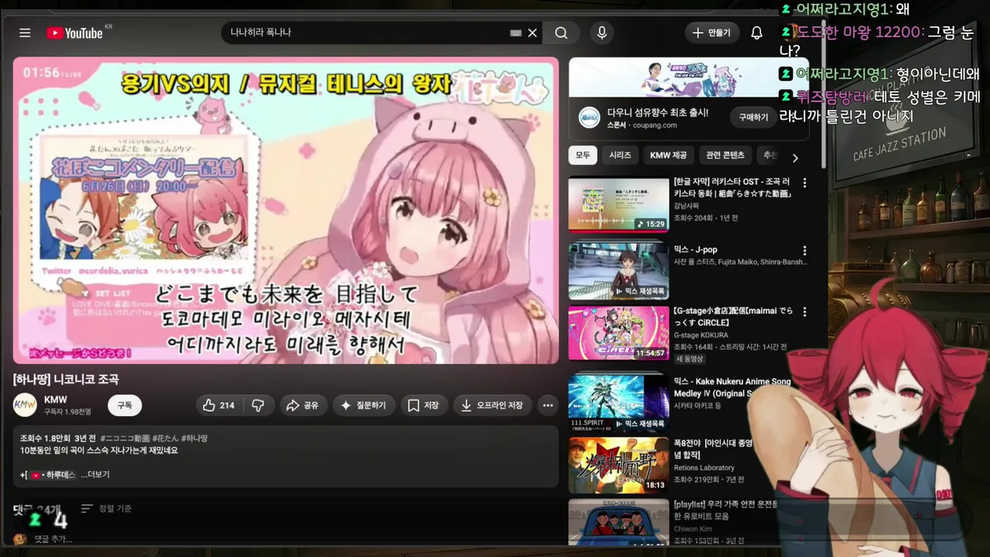Open 러키스타 OST video thumbnail
The width and height of the screenshot is (990, 557).
tap(619, 204)
